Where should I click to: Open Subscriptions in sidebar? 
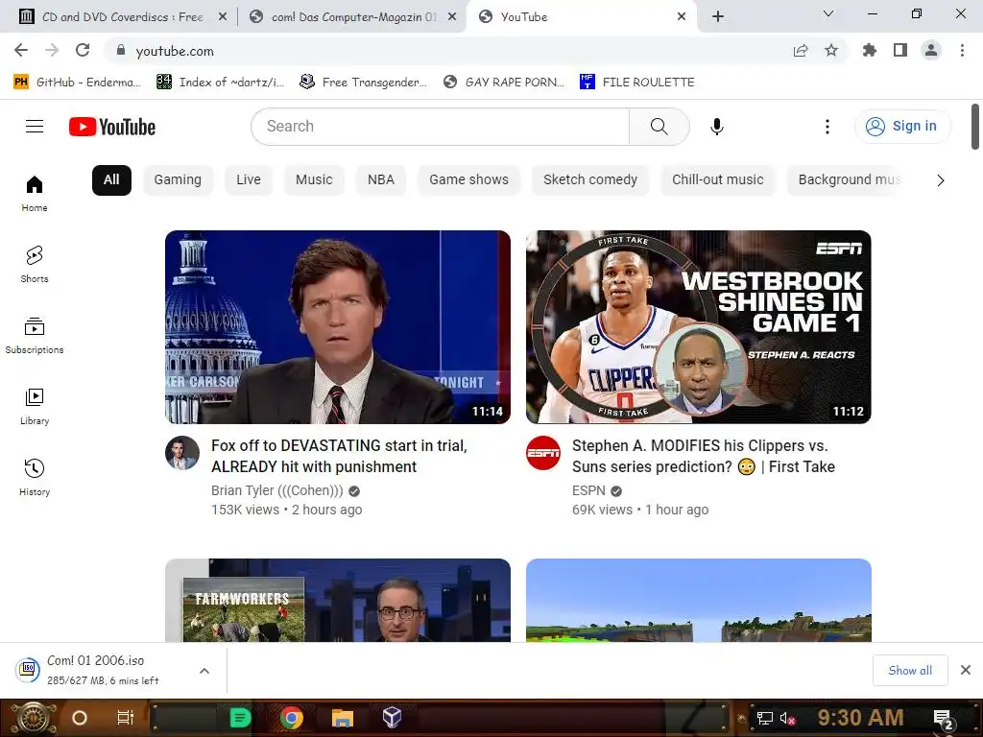35,336
